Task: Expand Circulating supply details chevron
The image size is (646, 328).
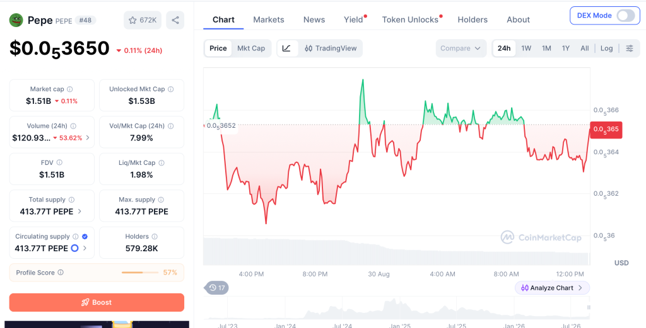Action: [85, 248]
